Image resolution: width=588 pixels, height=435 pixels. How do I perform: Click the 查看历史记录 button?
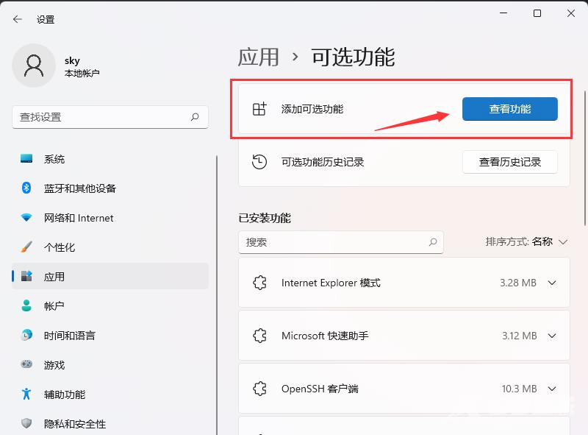509,162
